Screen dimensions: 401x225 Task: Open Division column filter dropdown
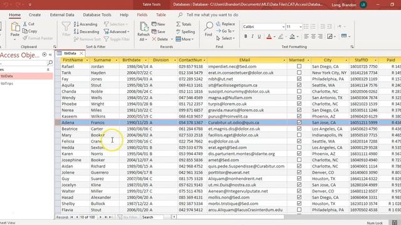(x=175, y=60)
